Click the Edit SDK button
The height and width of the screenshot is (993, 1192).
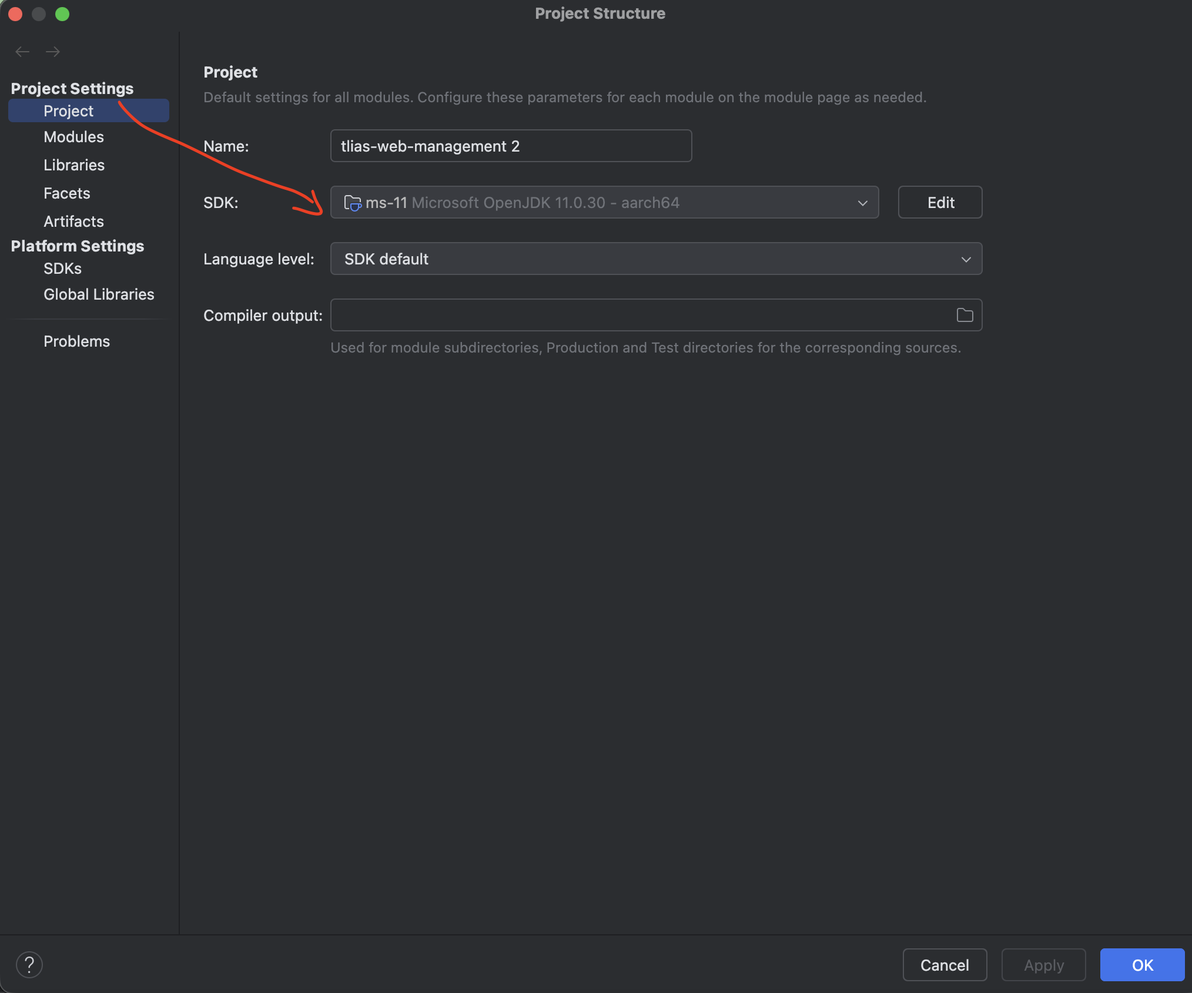[940, 203]
